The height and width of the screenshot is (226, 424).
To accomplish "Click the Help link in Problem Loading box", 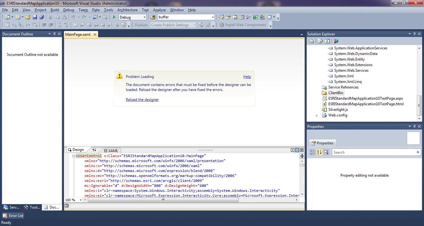I will (247, 77).
